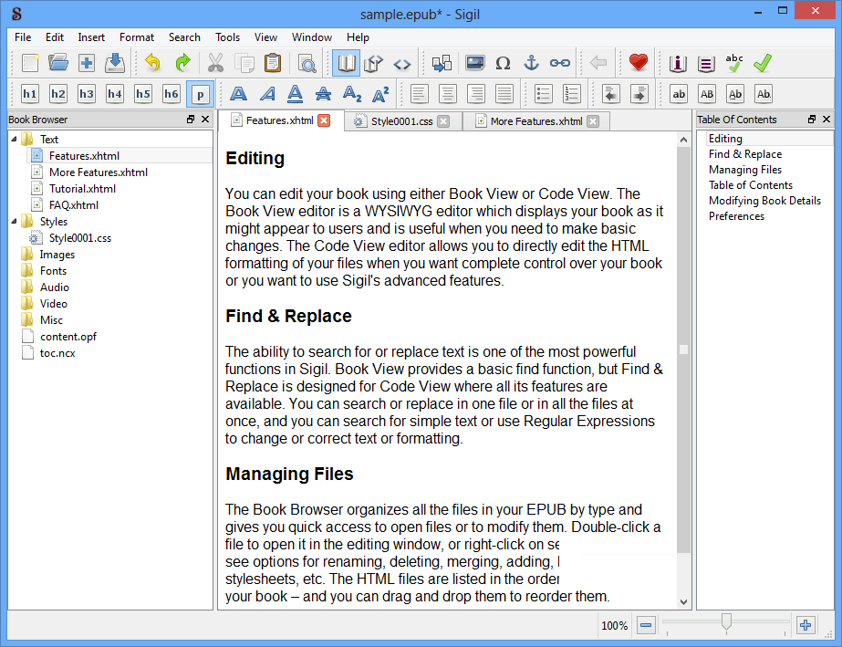This screenshot has width=842, height=647.
Task: Click the zoom slider handle
Action: coord(726,622)
